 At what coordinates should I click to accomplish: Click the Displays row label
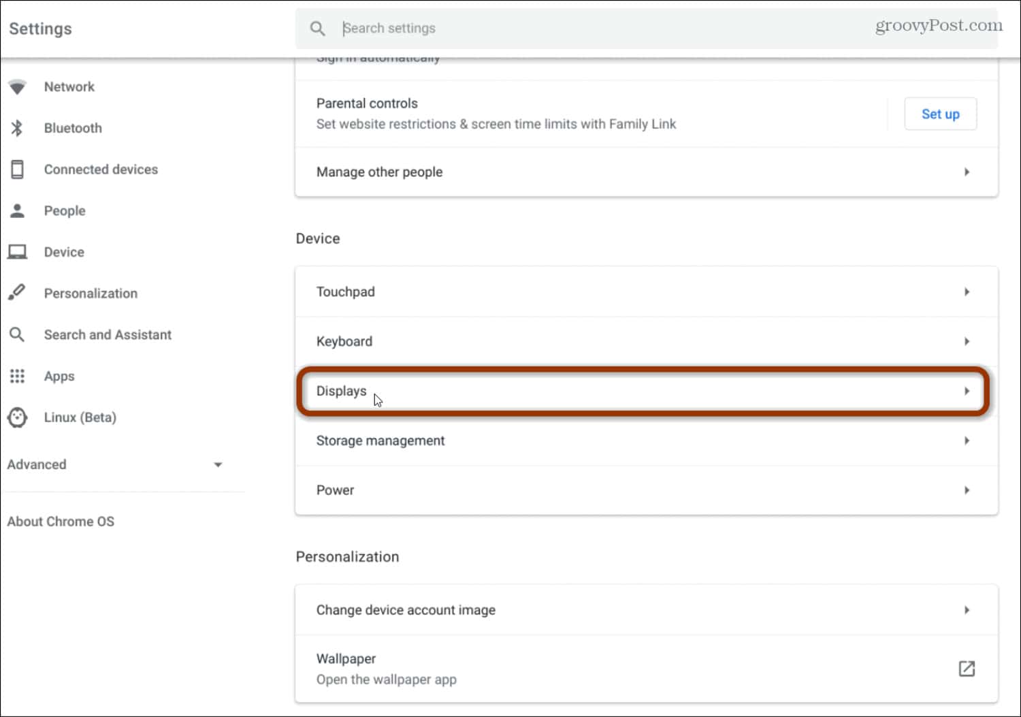point(341,391)
